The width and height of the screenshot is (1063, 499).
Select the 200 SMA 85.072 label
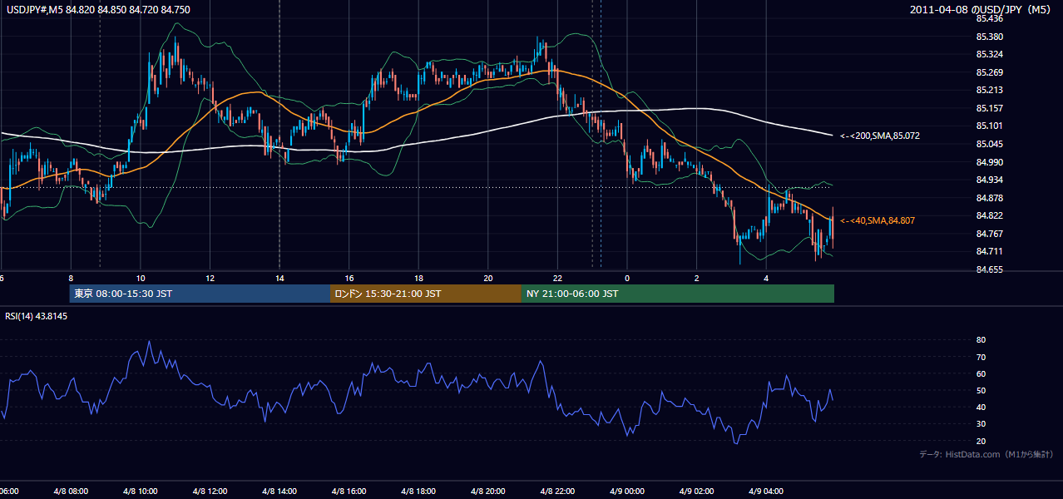880,135
